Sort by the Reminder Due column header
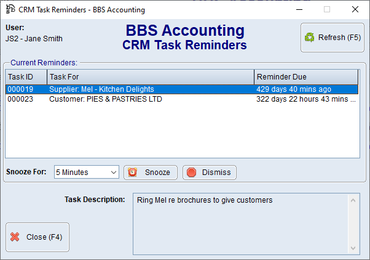Viewport: 370px width, 260px height. pos(305,77)
